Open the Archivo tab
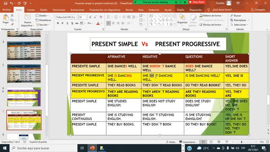 pyautogui.click(x=7, y=10)
